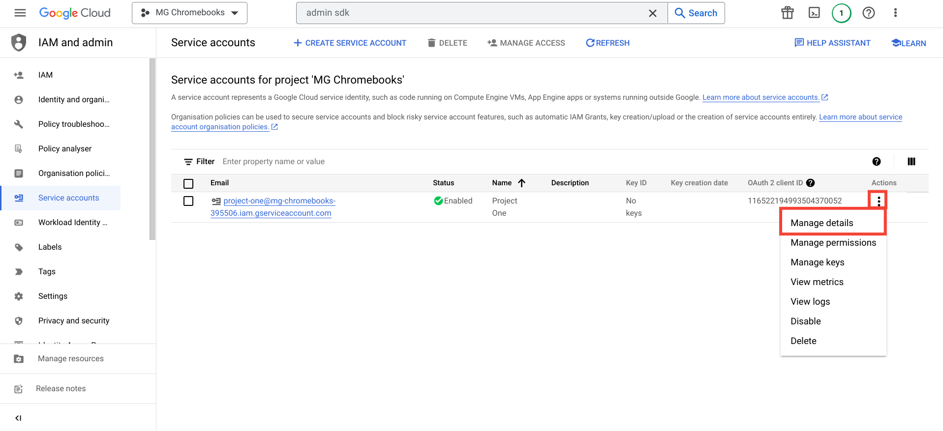Click the Filter icon
Image resolution: width=943 pixels, height=431 pixels.
(188, 162)
